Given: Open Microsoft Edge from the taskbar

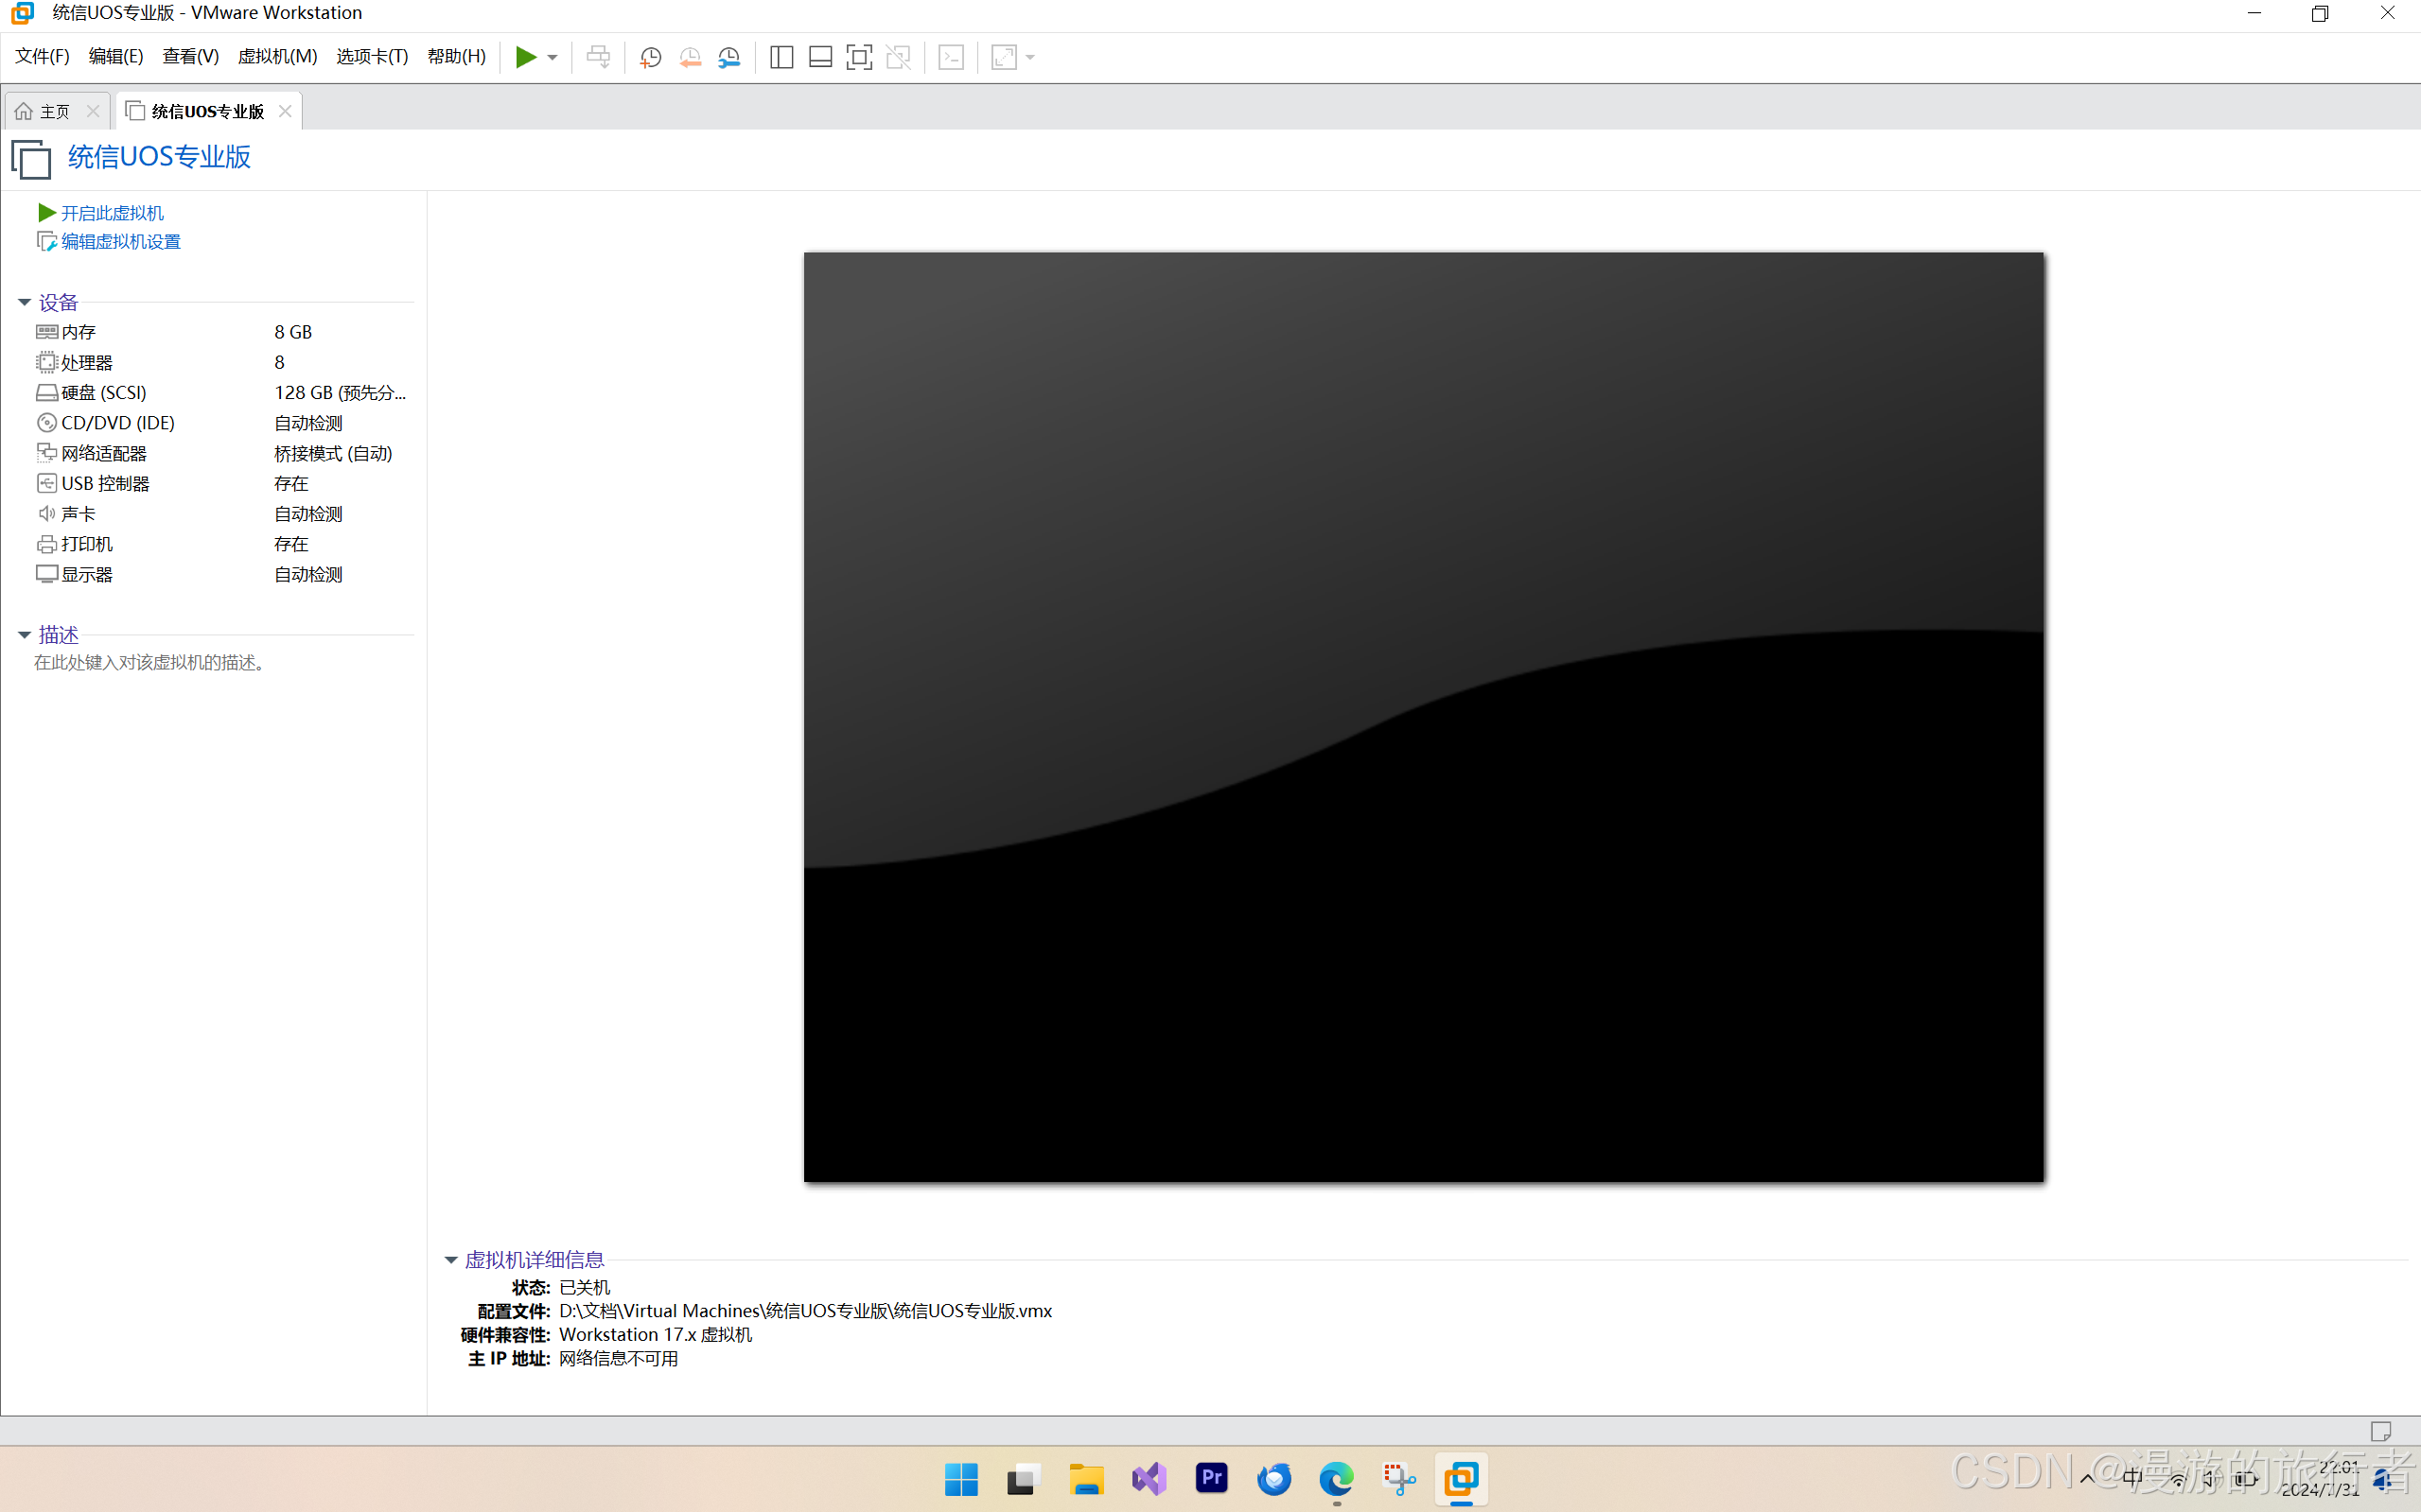Looking at the screenshot, I should (1337, 1479).
